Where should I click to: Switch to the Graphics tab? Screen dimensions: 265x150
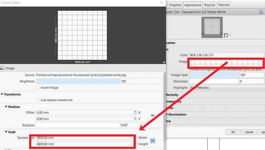175,5
